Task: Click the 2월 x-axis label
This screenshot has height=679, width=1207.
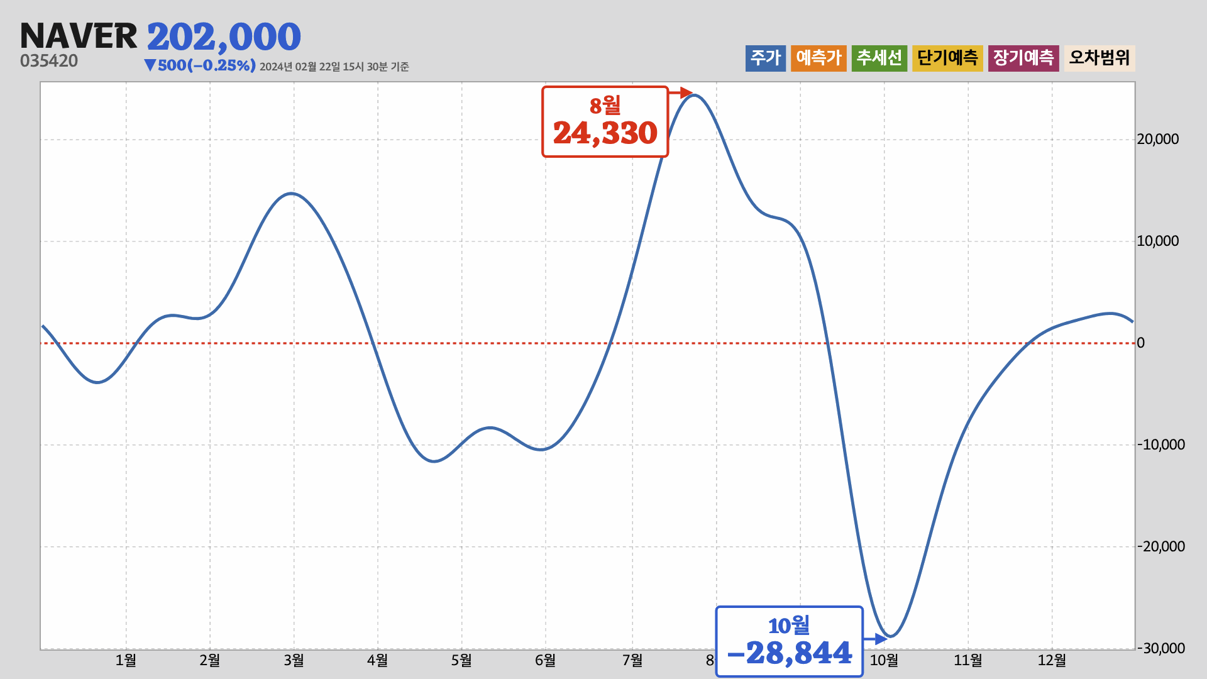Action: [x=210, y=660]
